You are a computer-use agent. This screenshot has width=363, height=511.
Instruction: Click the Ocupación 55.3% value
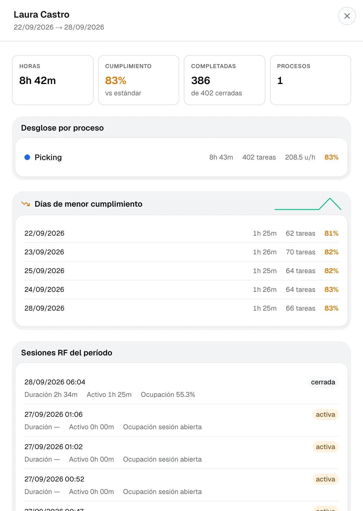[168, 395]
